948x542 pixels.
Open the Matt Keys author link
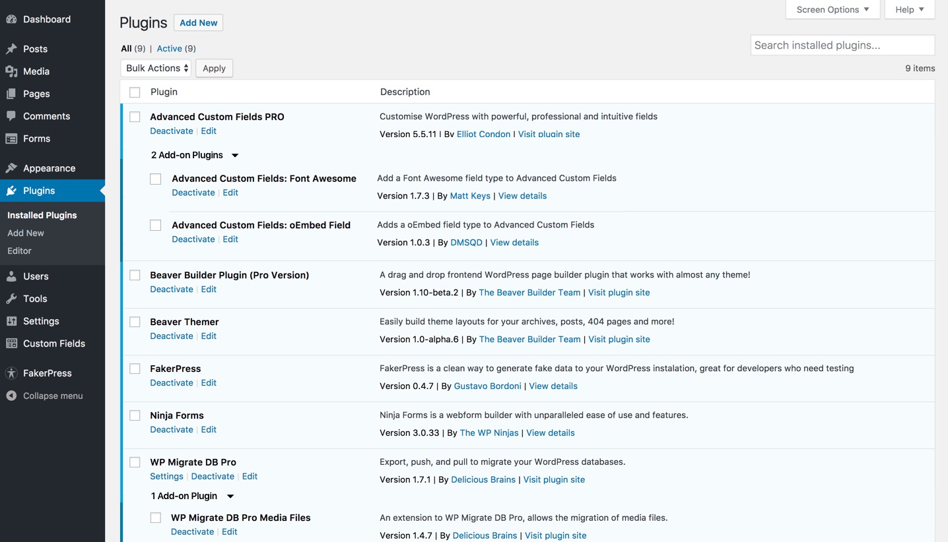click(x=470, y=196)
